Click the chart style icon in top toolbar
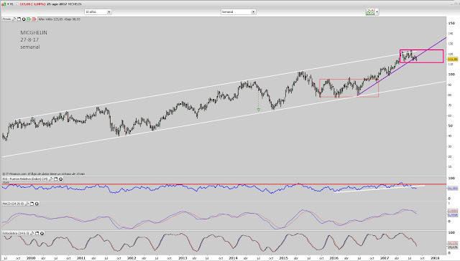 [x=370, y=11]
